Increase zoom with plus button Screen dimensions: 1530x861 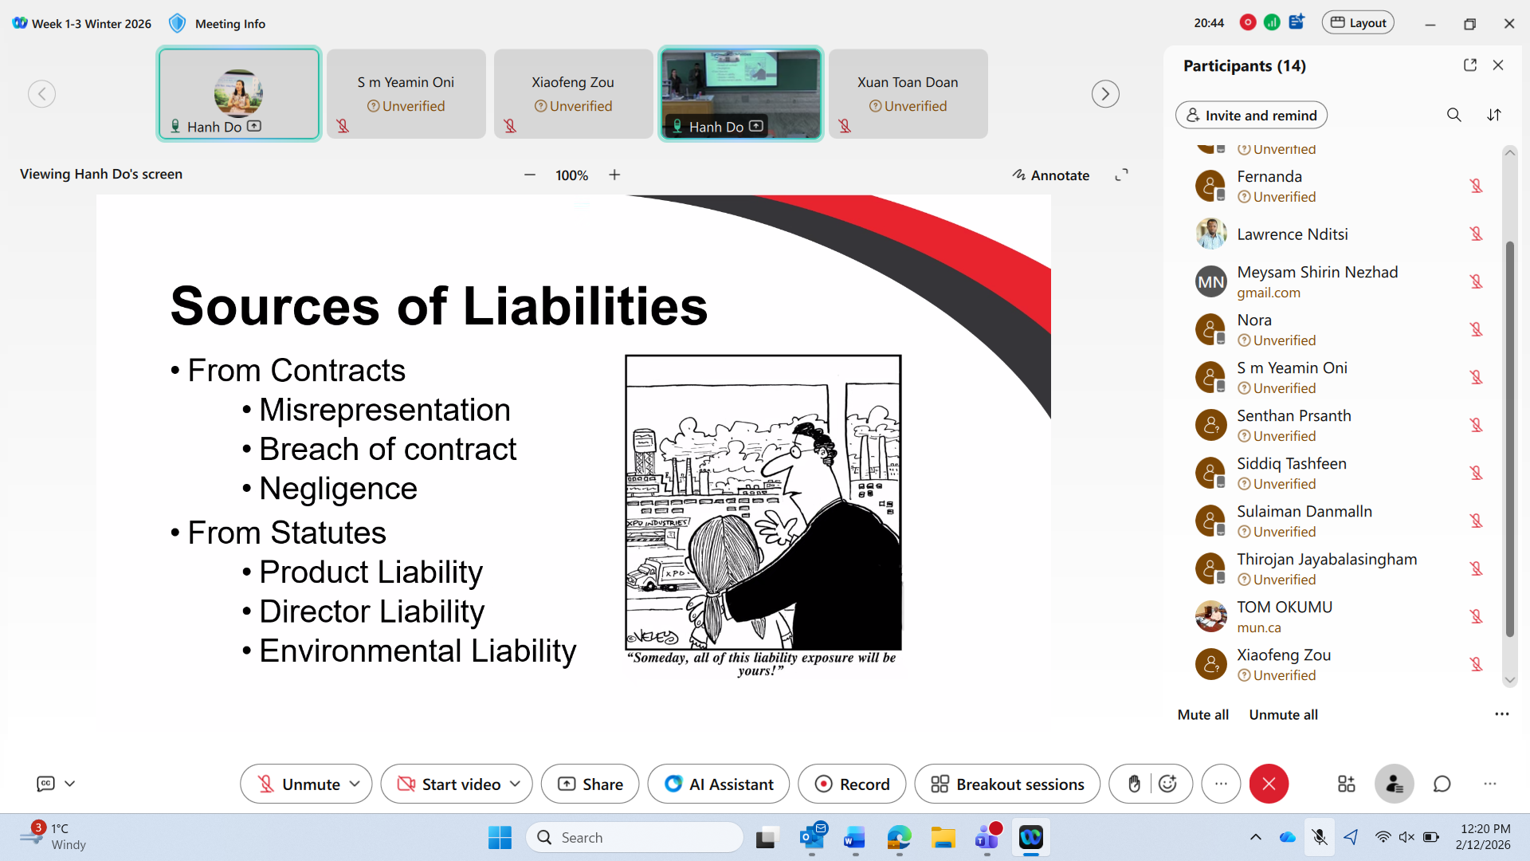(614, 175)
